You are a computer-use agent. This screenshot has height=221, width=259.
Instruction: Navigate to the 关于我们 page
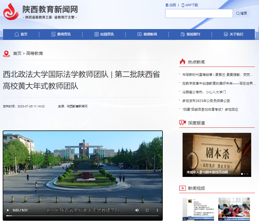(234, 34)
